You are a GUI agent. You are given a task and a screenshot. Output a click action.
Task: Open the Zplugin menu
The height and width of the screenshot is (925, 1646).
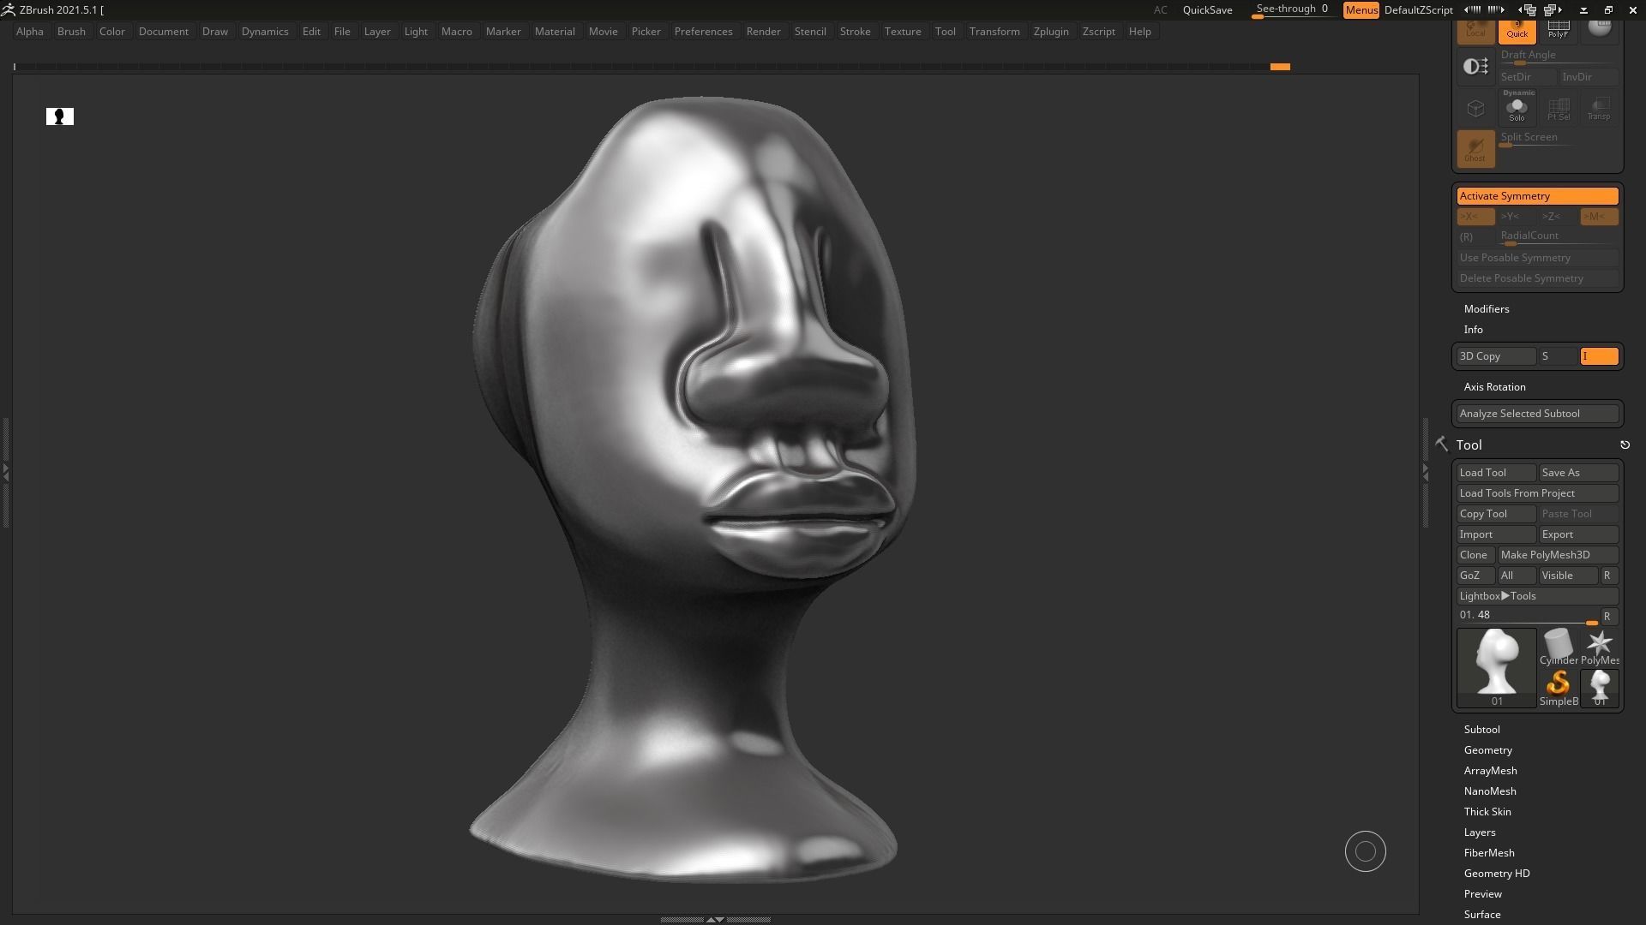1051,32
